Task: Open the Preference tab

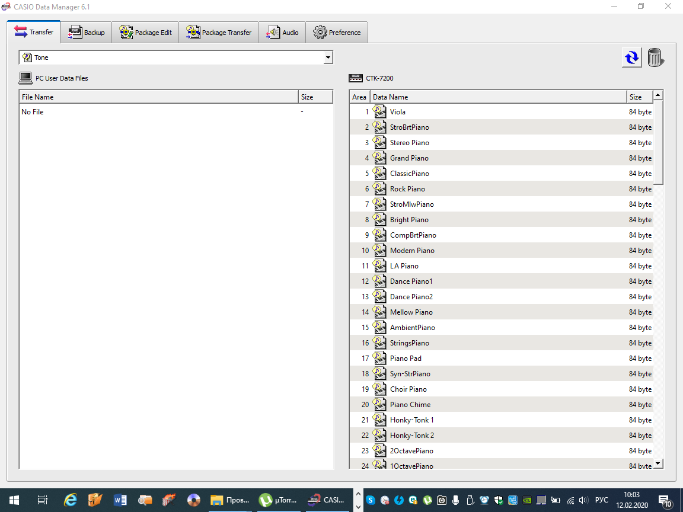Action: [x=337, y=32]
